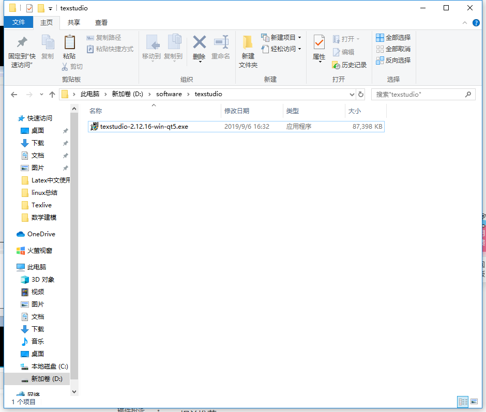Switch to large thumbnails view in status bar
This screenshot has width=486, height=412.
click(x=474, y=402)
